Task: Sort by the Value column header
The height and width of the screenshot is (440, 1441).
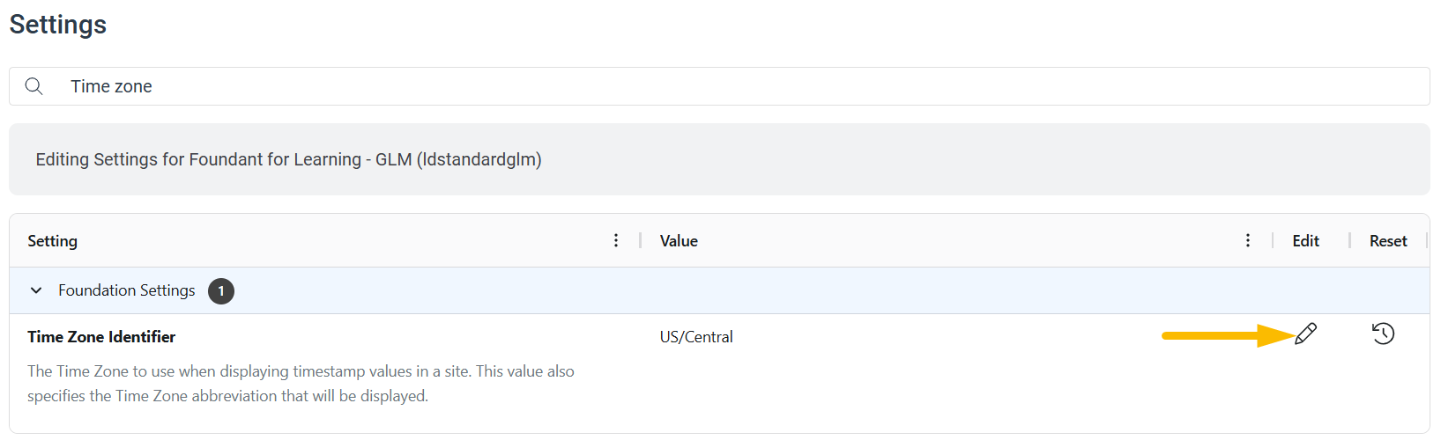Action: (679, 241)
